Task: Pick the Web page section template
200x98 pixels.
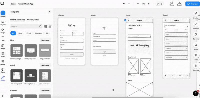Action: 31,50
